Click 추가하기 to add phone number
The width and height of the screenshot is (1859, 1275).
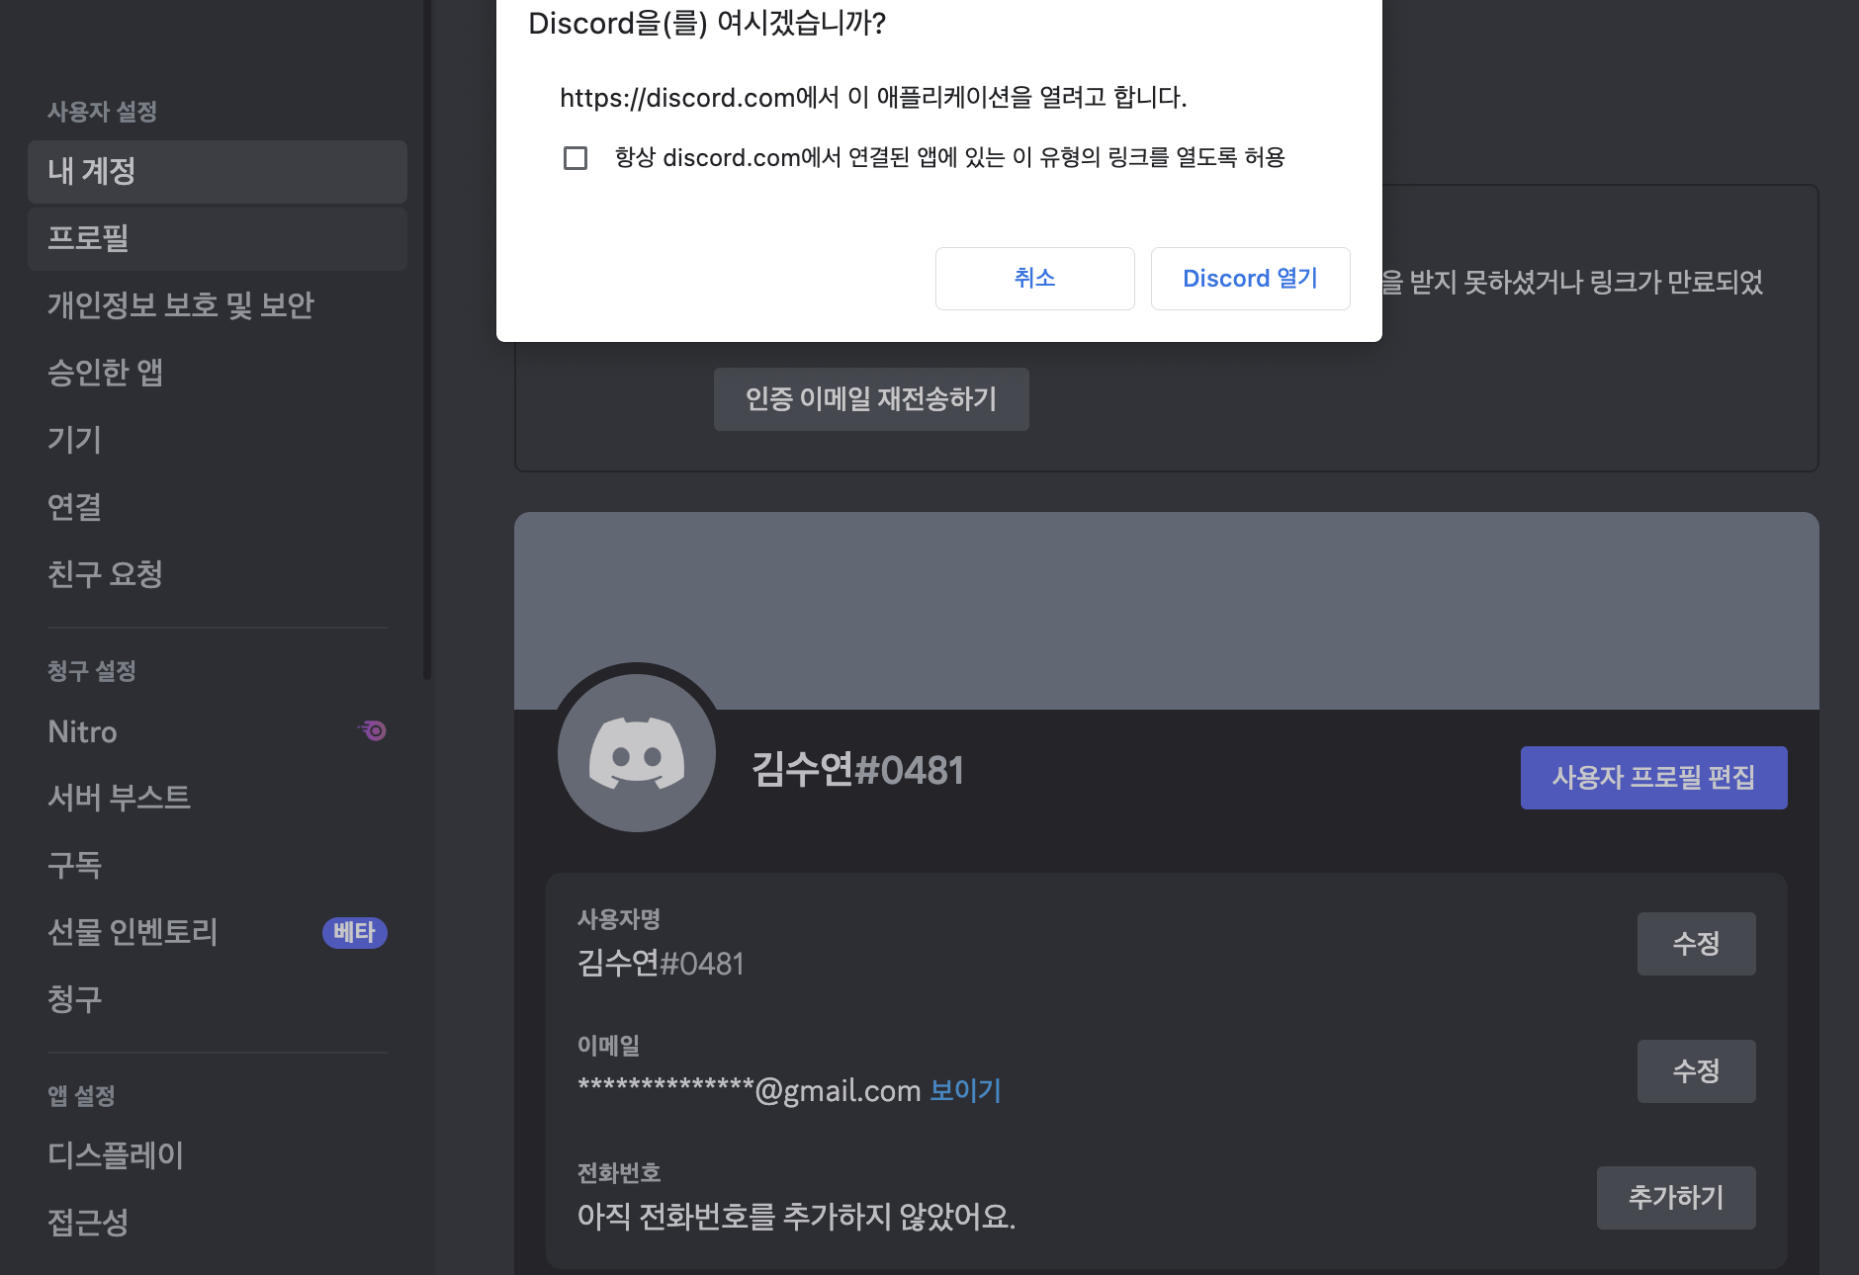point(1676,1198)
